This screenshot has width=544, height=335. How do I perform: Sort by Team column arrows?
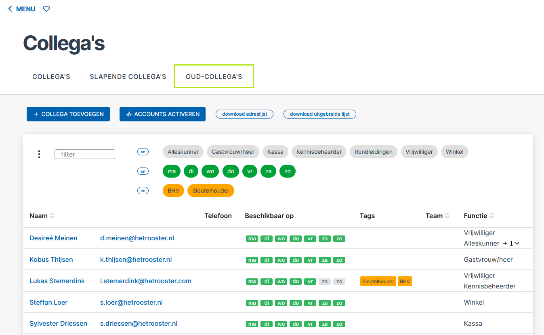[x=447, y=216]
